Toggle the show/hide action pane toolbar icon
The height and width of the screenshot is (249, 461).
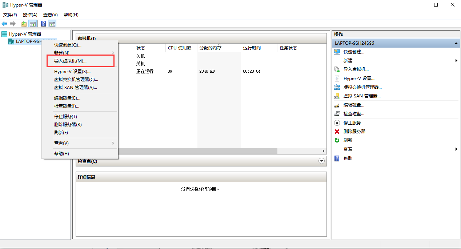pos(52,24)
